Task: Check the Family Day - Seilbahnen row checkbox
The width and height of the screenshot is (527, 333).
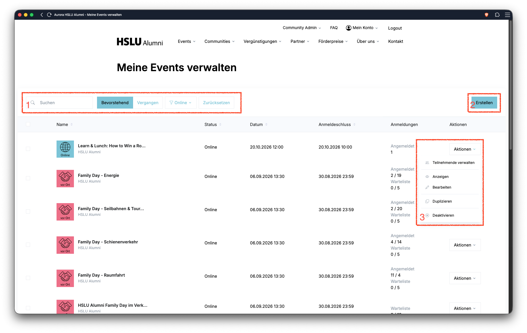Action: pyautogui.click(x=28, y=211)
